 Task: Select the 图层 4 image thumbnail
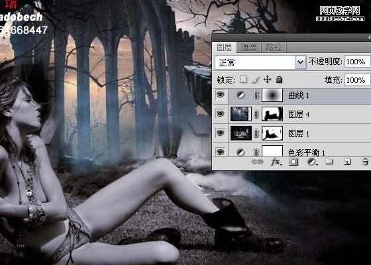tap(241, 114)
